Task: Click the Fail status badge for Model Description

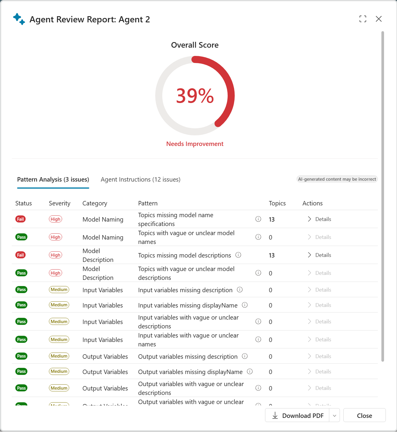Action: 20,255
